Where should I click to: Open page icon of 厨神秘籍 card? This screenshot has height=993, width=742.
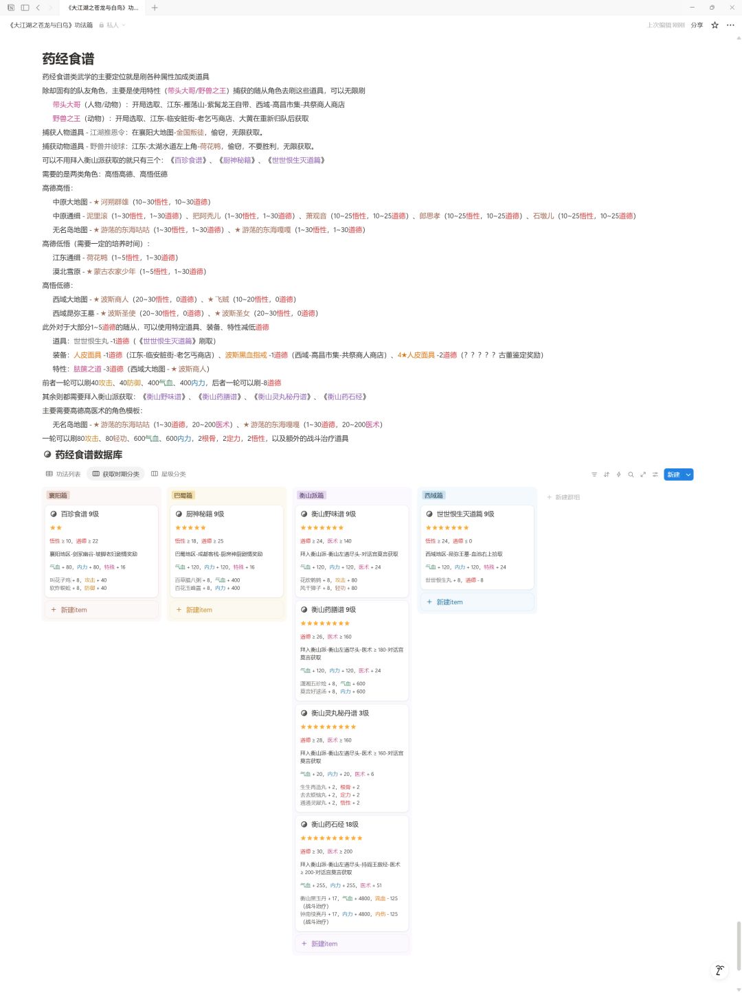pyautogui.click(x=179, y=514)
